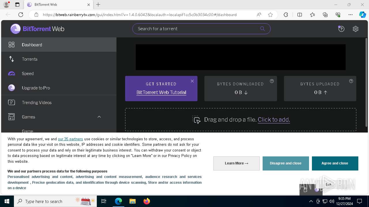Click the Upgrade to Pro swirl icon
This screenshot has height=207, width=369.
point(12,88)
